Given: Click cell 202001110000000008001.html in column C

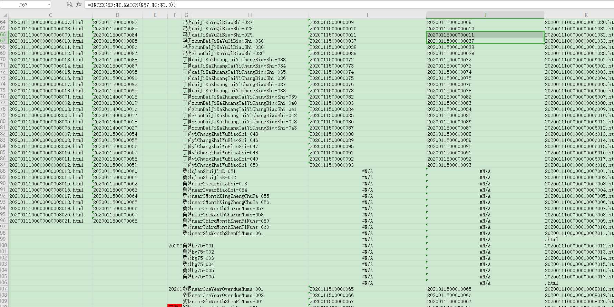Looking at the screenshot, I should click(50, 97).
